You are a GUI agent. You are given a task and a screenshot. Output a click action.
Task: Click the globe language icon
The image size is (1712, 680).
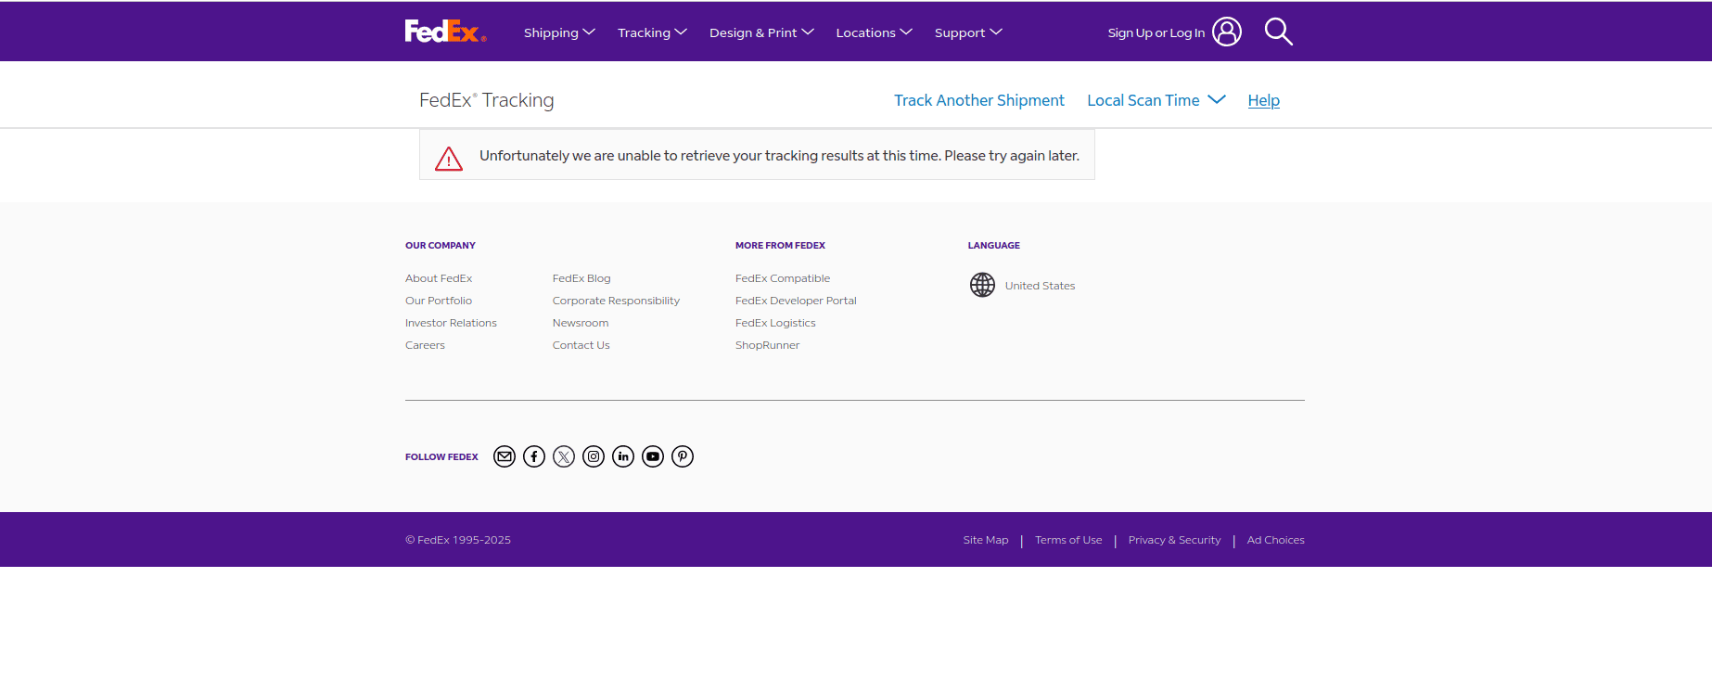tap(982, 285)
